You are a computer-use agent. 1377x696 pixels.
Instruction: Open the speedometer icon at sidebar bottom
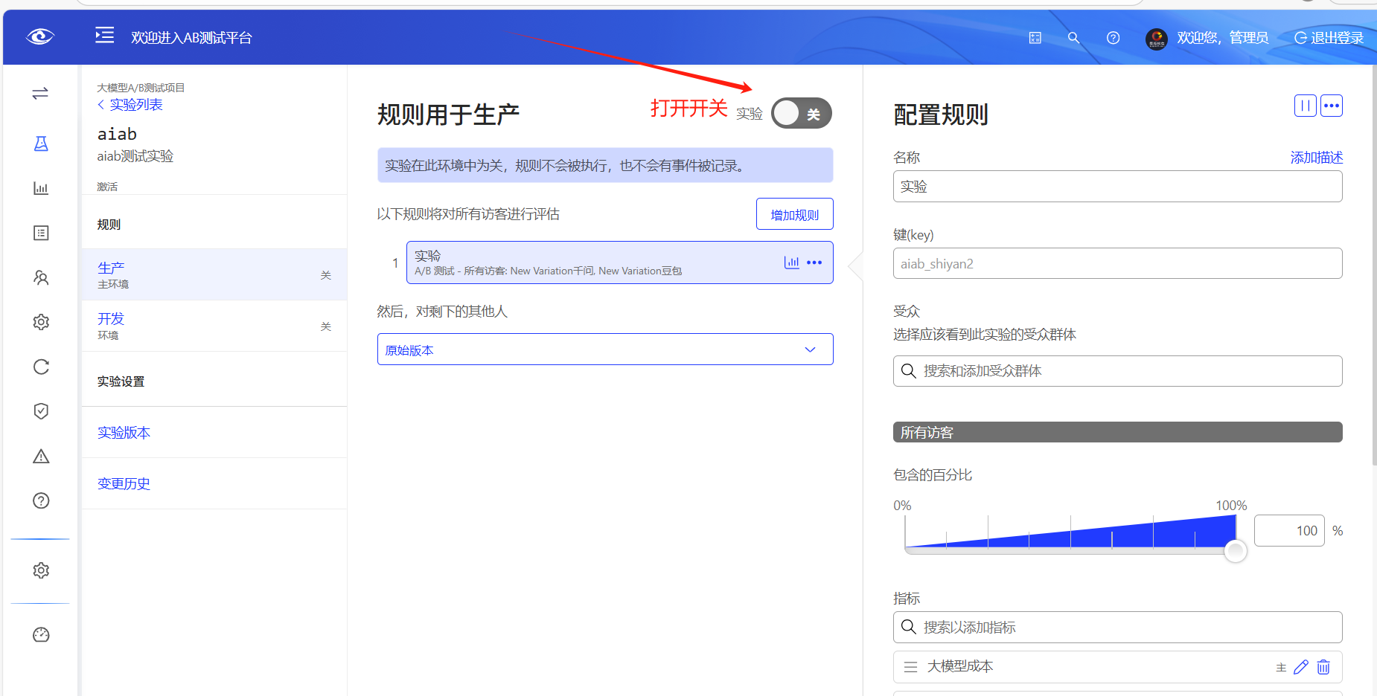coord(41,634)
